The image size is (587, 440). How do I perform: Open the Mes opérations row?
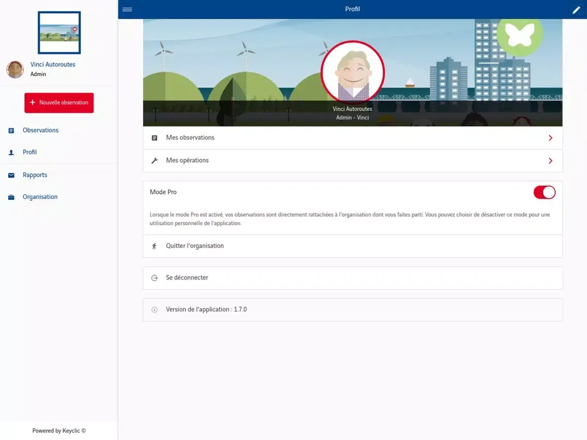352,161
